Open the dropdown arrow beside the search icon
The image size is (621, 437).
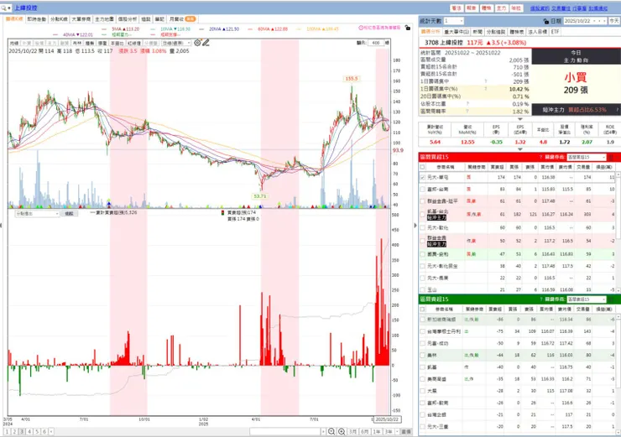(x=9, y=8)
